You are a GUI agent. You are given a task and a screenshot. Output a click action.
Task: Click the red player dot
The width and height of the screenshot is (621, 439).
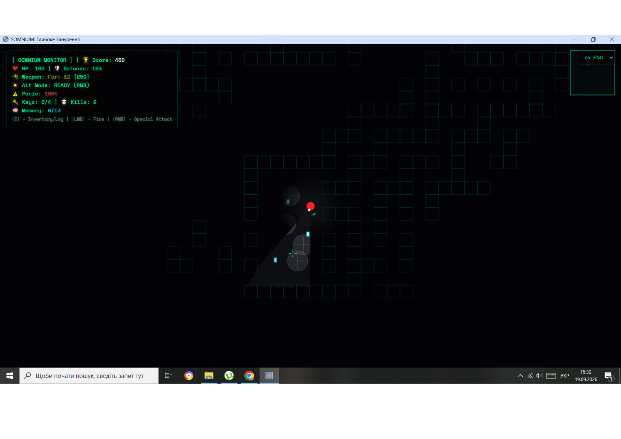310,206
